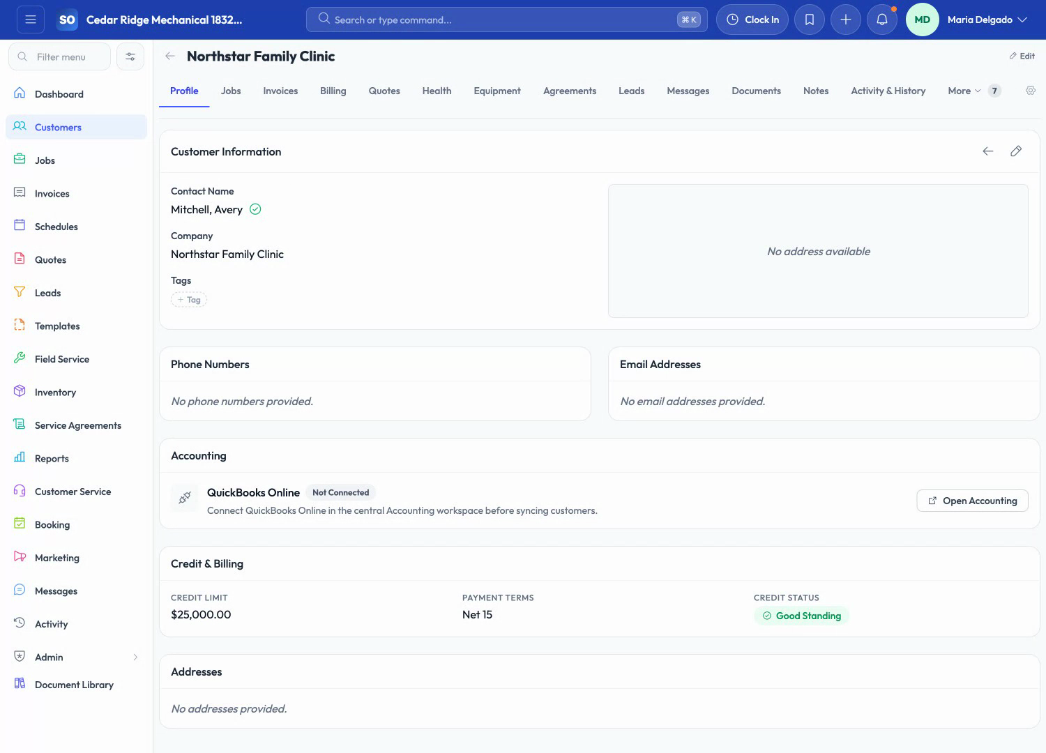Image resolution: width=1046 pixels, height=753 pixels.
Task: Open the bookmark icon in top bar
Action: (x=810, y=20)
